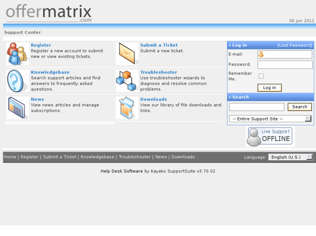Click the Downloads box icon
The image size is (316, 236).
pos(127,108)
